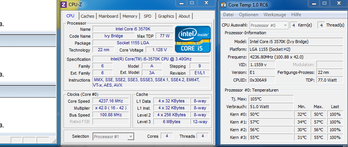The height and width of the screenshot is (147, 348).
Task: Click the Stepping value 9
Action: (x=200, y=66)
